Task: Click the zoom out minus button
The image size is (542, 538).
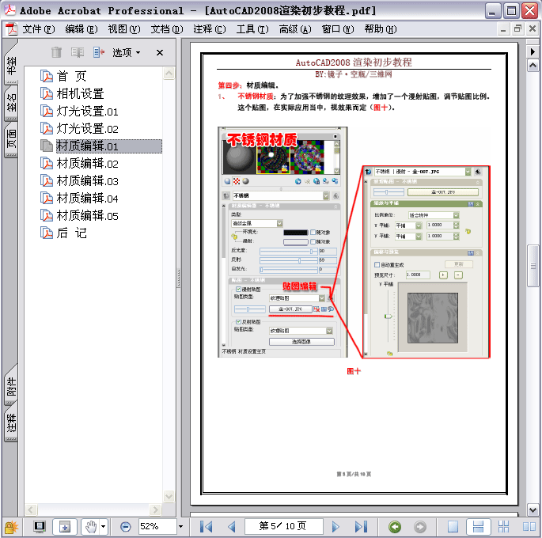Action: click(x=126, y=527)
